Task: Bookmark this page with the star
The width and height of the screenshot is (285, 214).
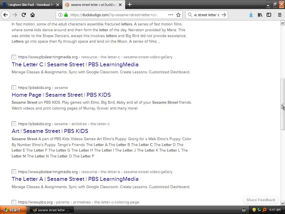Action: [x=178, y=15]
